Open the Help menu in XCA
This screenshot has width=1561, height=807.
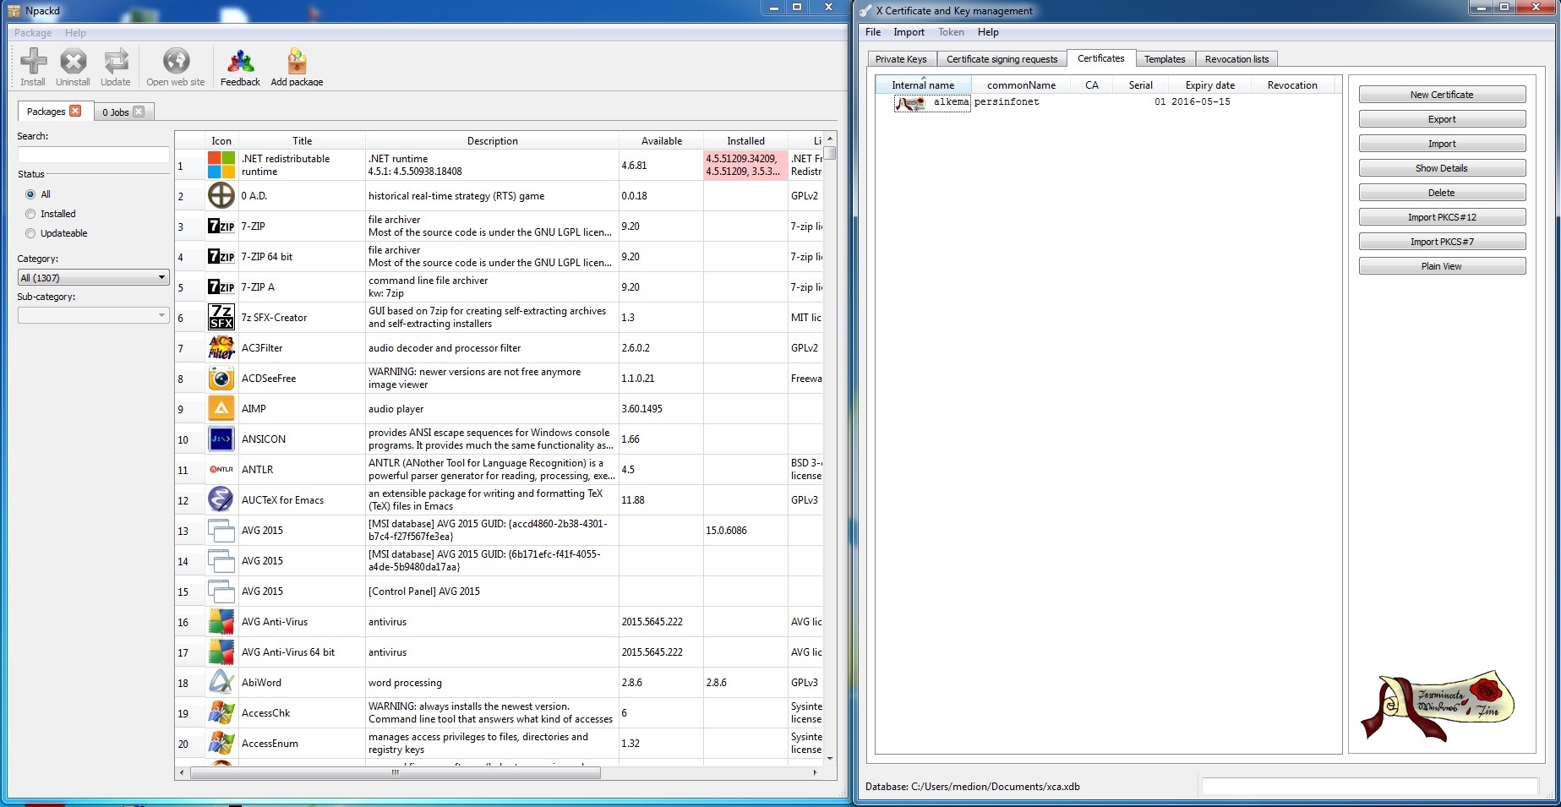(988, 32)
